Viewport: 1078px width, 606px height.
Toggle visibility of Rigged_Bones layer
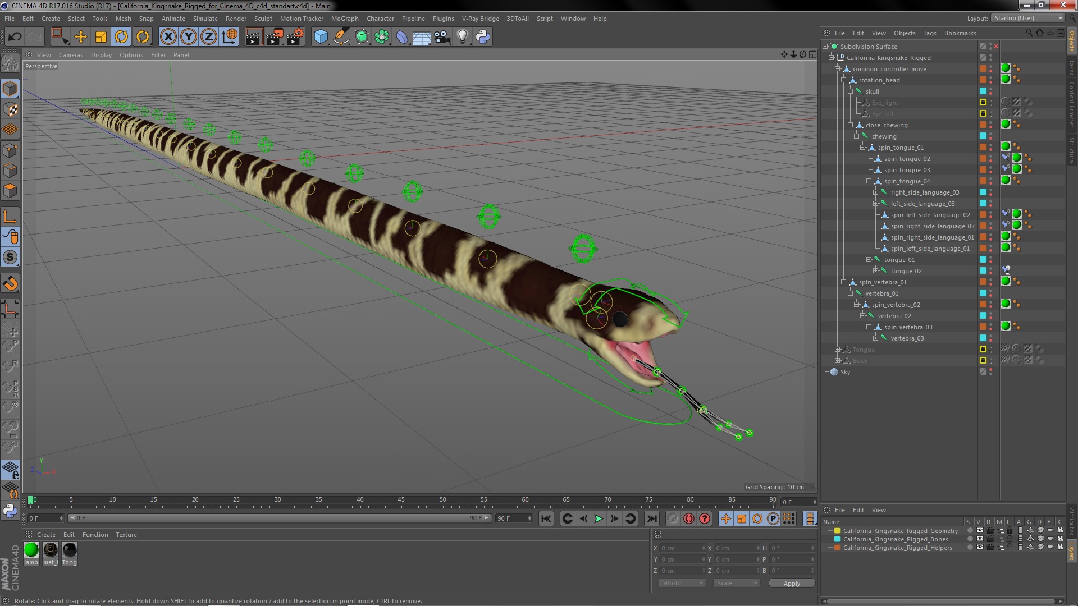click(980, 539)
